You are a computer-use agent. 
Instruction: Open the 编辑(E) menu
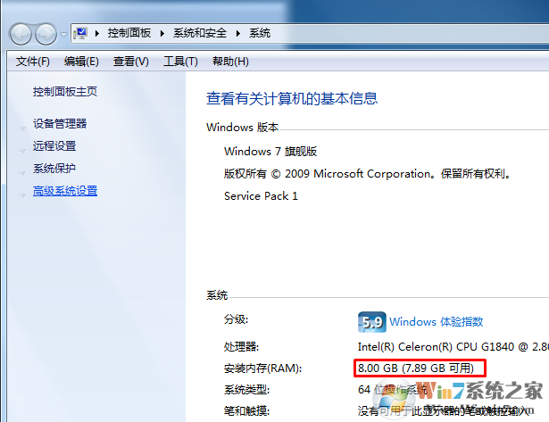pyautogui.click(x=81, y=62)
